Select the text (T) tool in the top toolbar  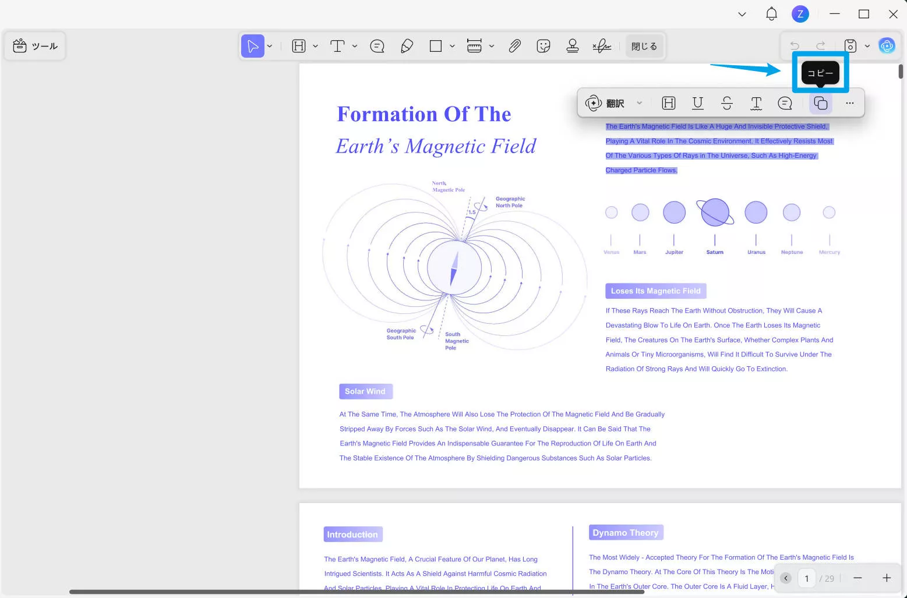point(337,46)
